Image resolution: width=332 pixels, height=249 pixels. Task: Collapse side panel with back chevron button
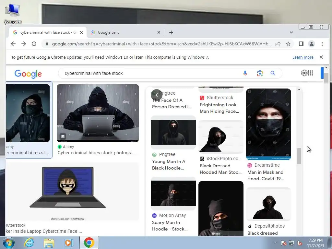point(157,95)
